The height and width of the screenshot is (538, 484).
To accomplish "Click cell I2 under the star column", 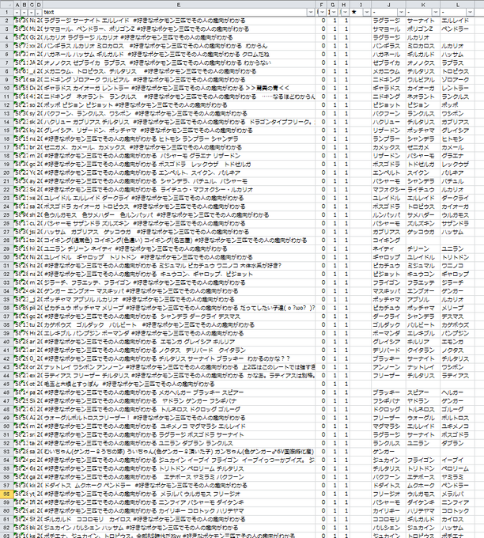I will click(361, 21).
